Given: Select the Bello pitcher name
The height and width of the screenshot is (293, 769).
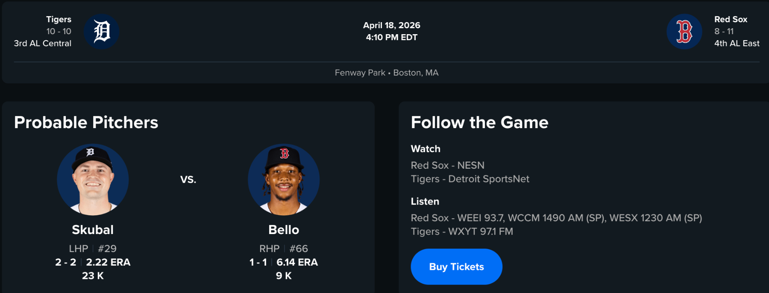Looking at the screenshot, I should 284,230.
